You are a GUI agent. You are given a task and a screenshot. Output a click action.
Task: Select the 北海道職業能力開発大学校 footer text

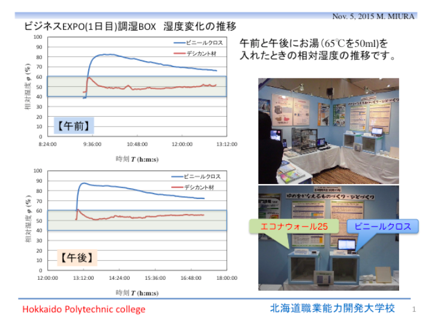pyautogui.click(x=332, y=308)
